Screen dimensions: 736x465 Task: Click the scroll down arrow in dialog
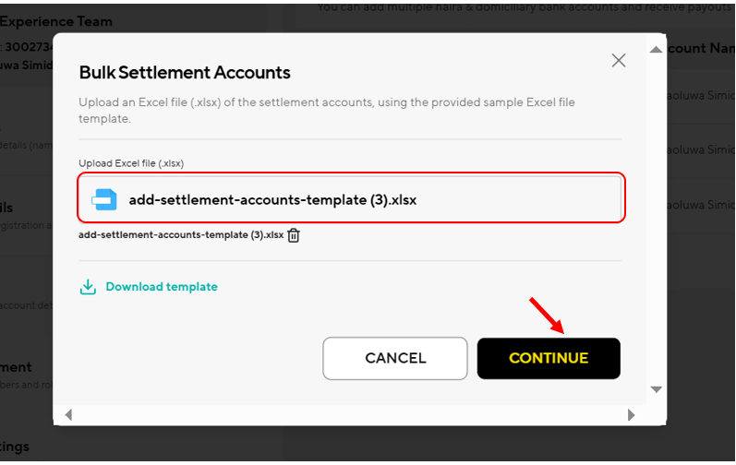656,389
